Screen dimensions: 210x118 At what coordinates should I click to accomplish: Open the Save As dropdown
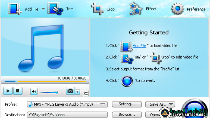click(160, 104)
